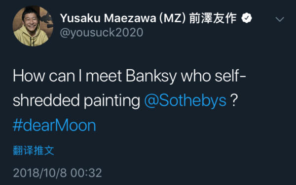The image size is (296, 185).
Task: Tap the 翻译推文 translate tweet link
Action: pyautogui.click(x=34, y=150)
